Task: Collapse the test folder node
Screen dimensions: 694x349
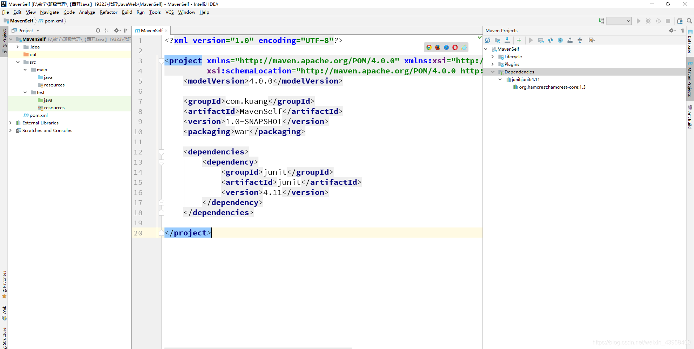Action: click(x=25, y=93)
